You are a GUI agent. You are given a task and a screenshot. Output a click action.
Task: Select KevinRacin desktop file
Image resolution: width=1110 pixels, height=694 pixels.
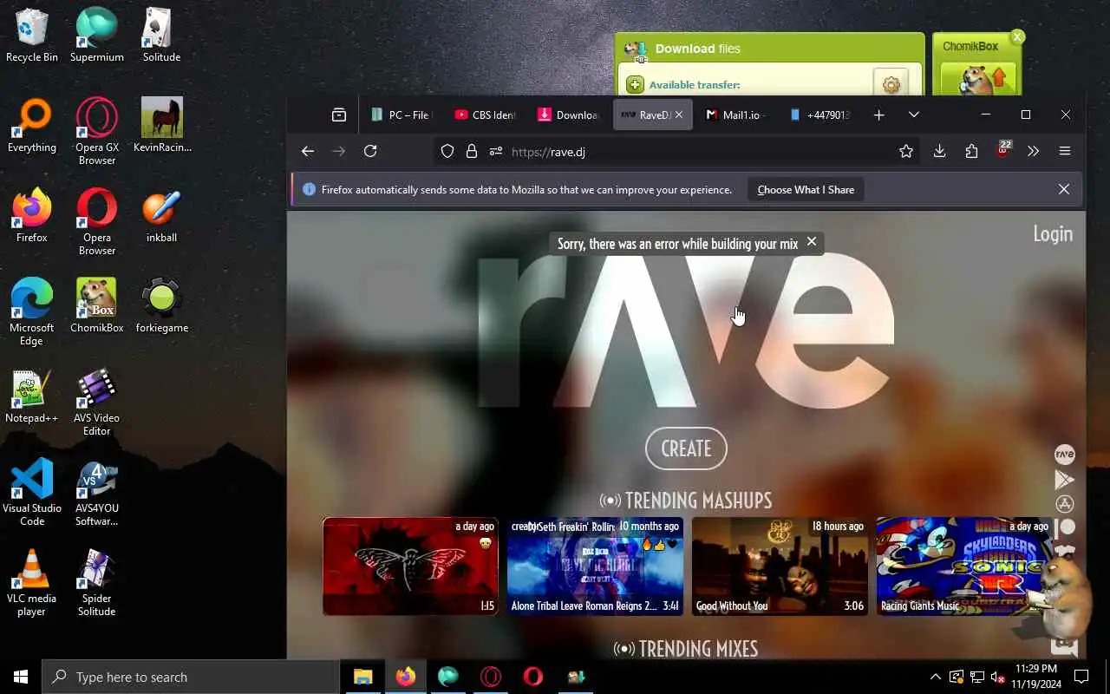[162, 125]
